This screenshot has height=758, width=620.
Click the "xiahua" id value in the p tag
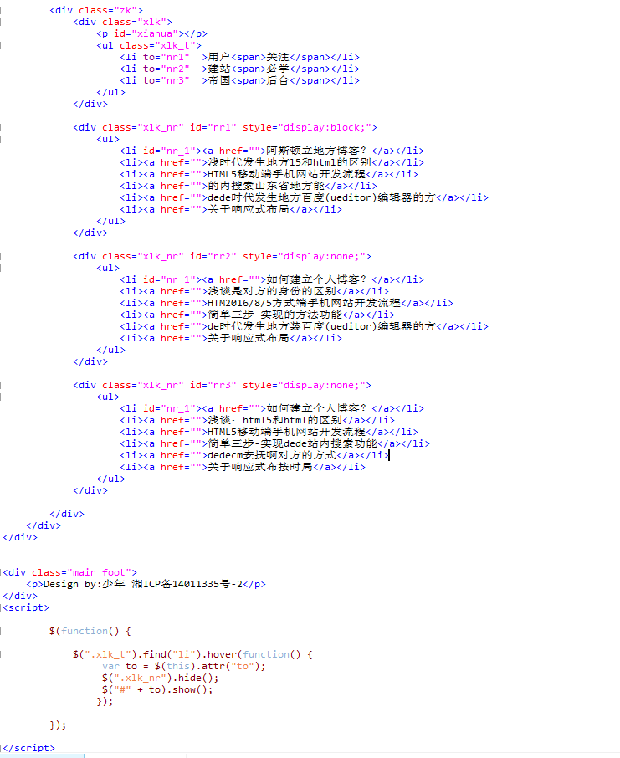pos(155,33)
